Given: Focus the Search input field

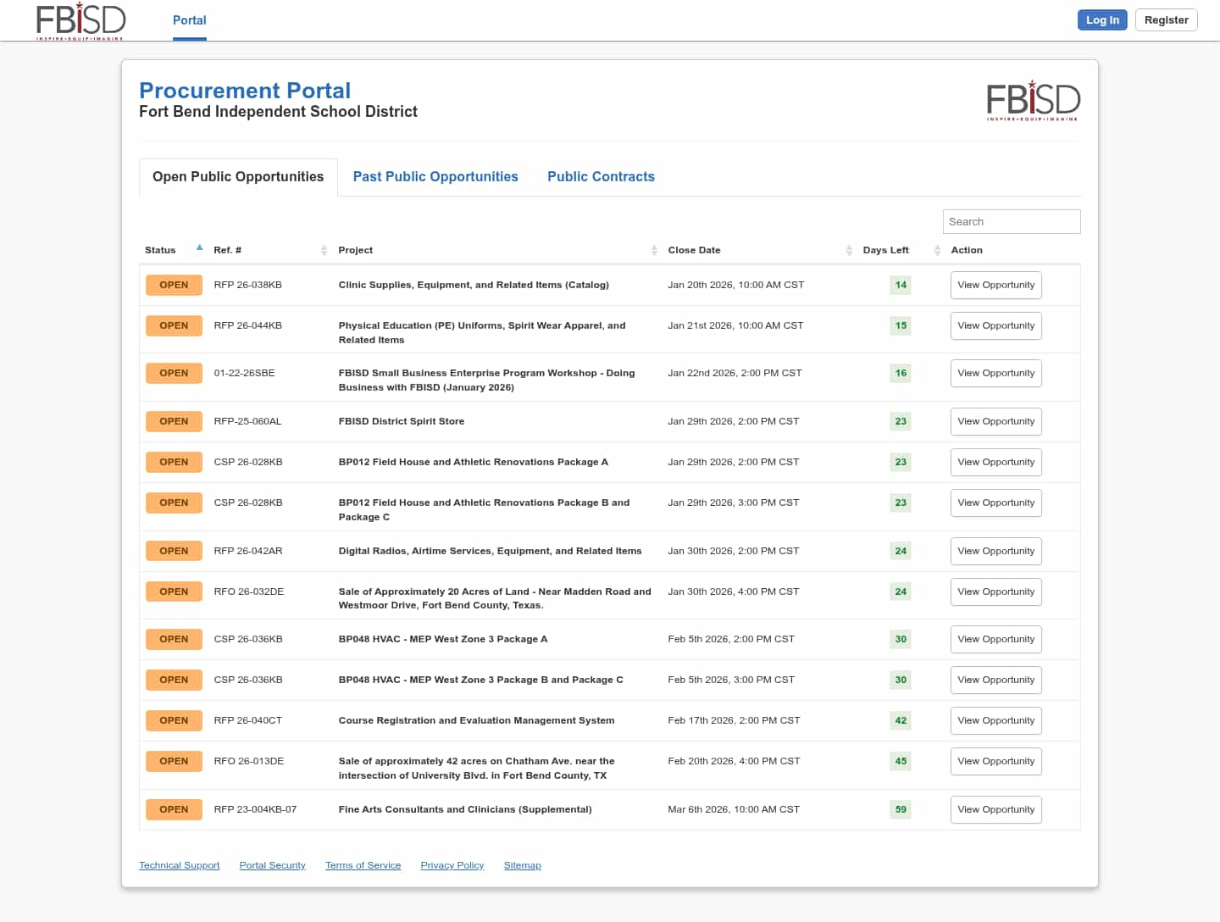Looking at the screenshot, I should click(1011, 221).
